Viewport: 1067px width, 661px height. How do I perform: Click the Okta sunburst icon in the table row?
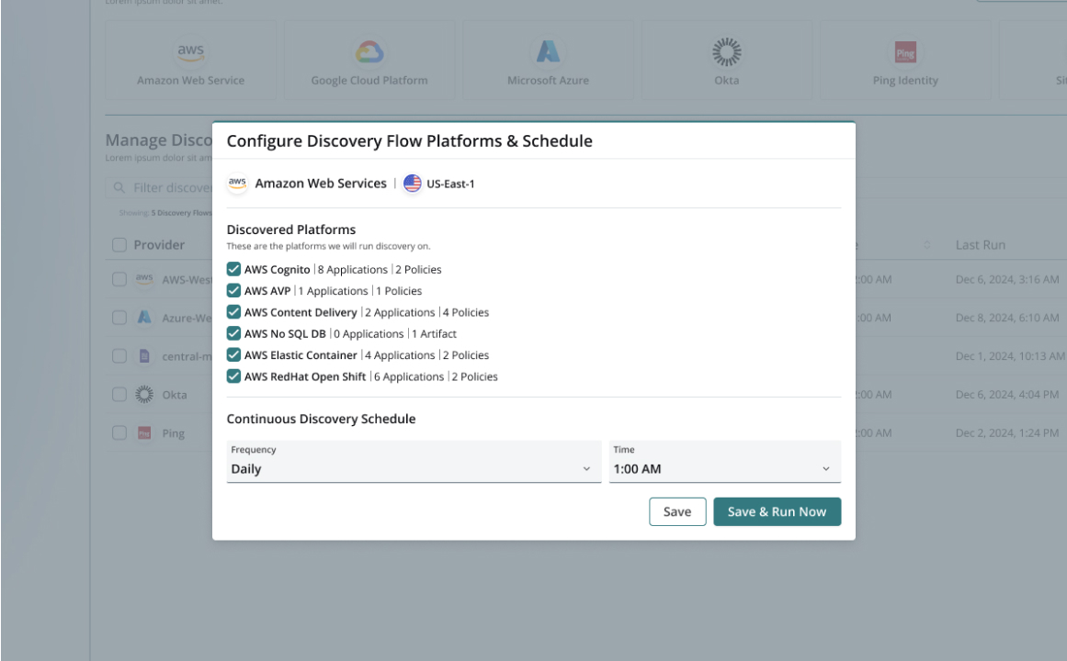(144, 395)
